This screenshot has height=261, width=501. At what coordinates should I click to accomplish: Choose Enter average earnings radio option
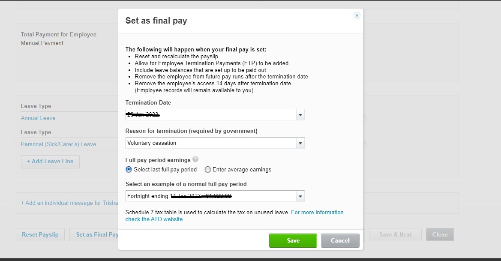pyautogui.click(x=208, y=170)
